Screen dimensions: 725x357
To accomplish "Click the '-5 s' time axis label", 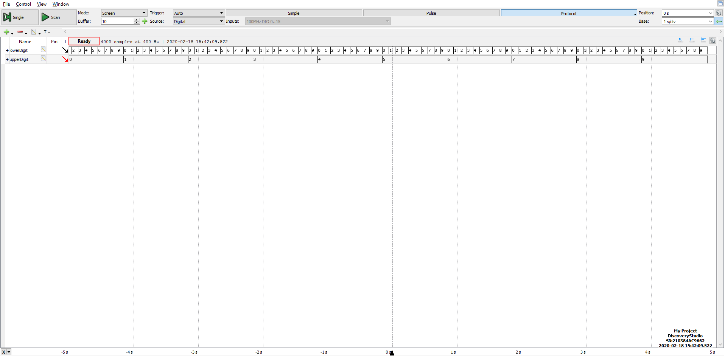I will 65,352.
